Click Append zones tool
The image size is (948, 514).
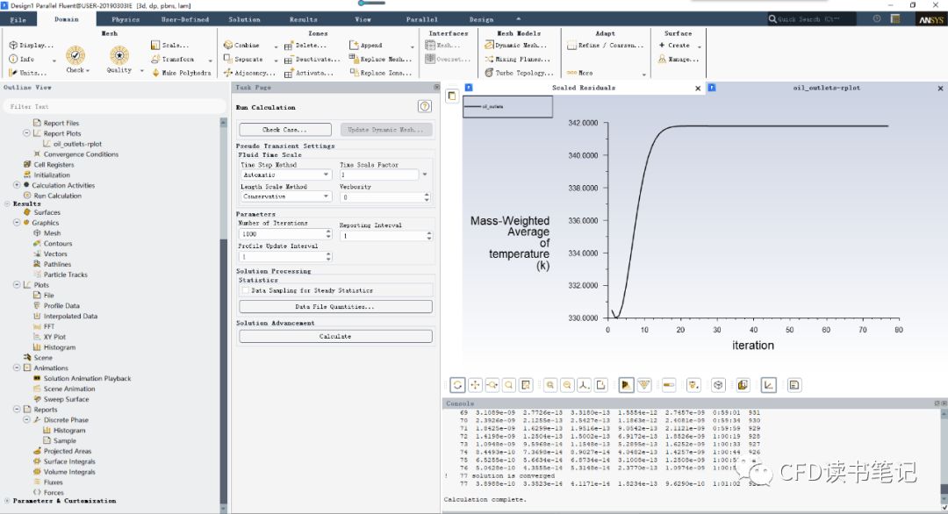366,46
